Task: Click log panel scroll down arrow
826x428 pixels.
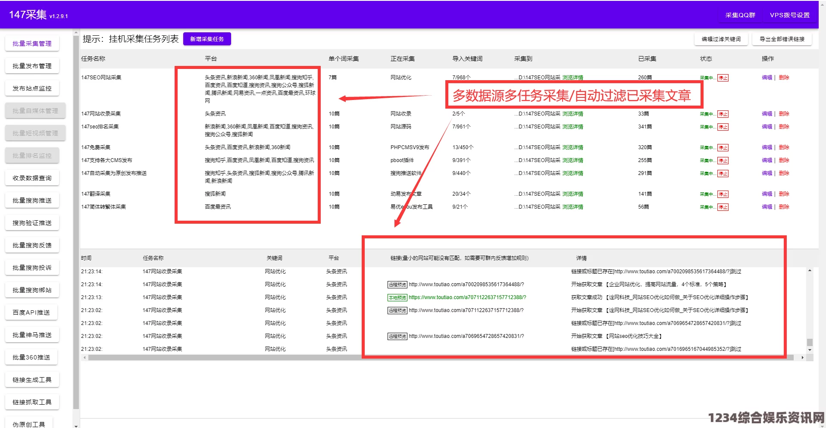Action: tap(810, 351)
